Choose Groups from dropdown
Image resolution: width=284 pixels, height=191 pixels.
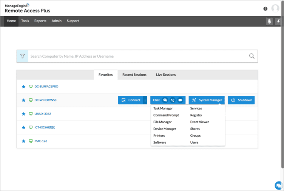(x=195, y=136)
